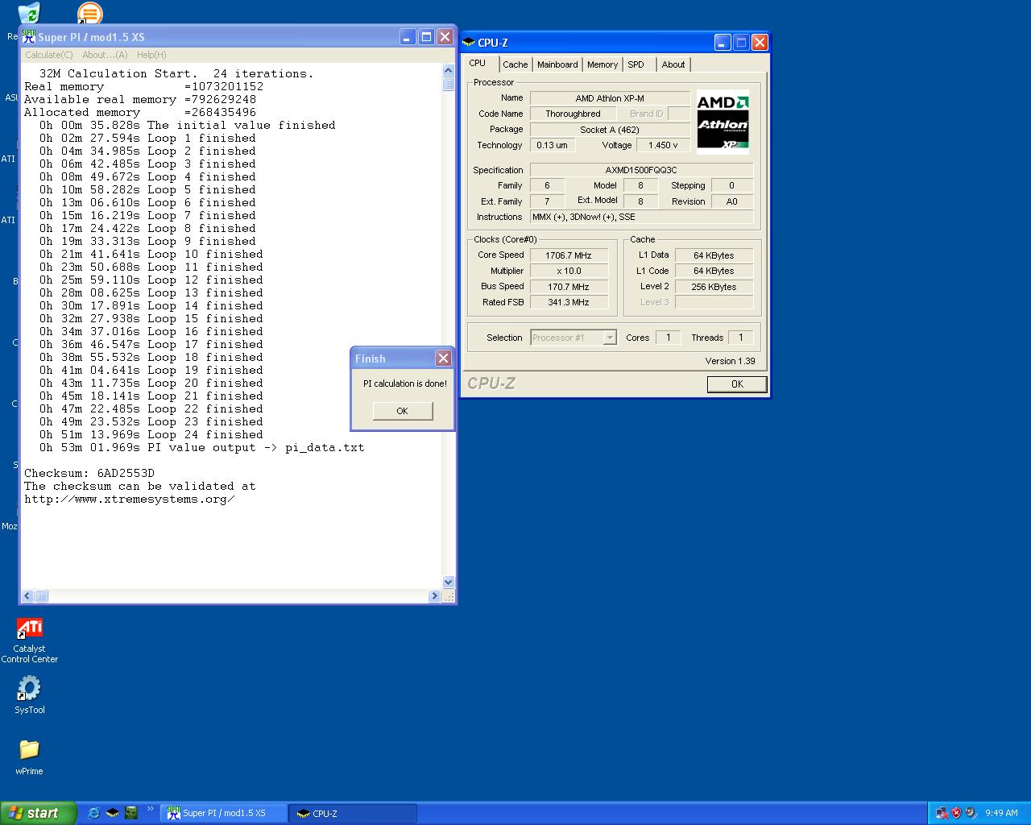Click vertical scrollbar up arrow in Super PI
The image size is (1031, 825).
(449, 71)
